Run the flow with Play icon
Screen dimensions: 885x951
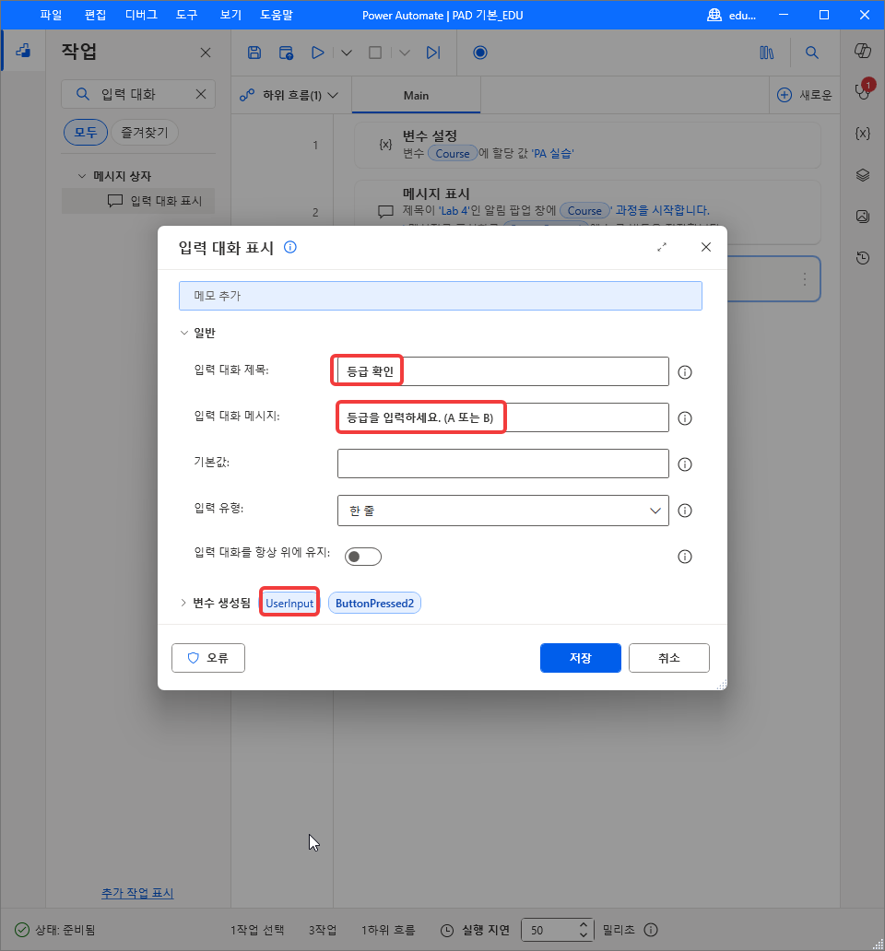click(317, 53)
